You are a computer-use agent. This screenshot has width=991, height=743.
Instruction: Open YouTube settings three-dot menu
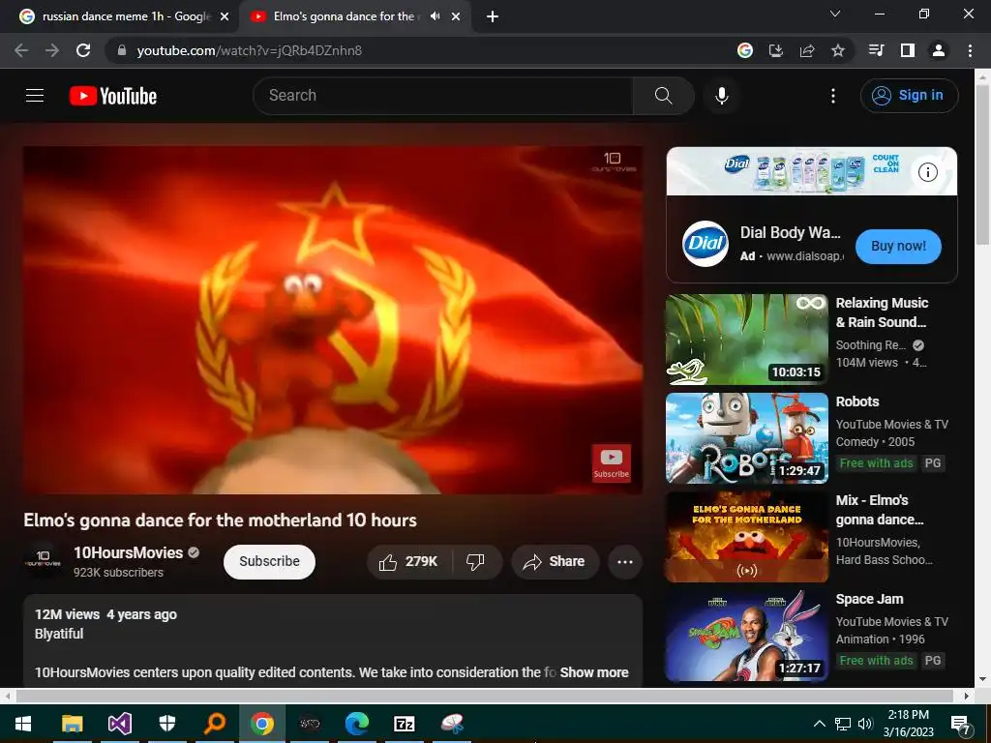click(833, 96)
